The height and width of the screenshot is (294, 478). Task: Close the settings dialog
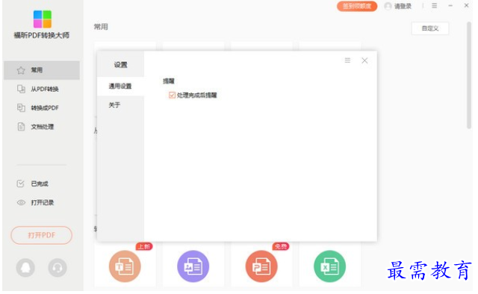coord(364,60)
